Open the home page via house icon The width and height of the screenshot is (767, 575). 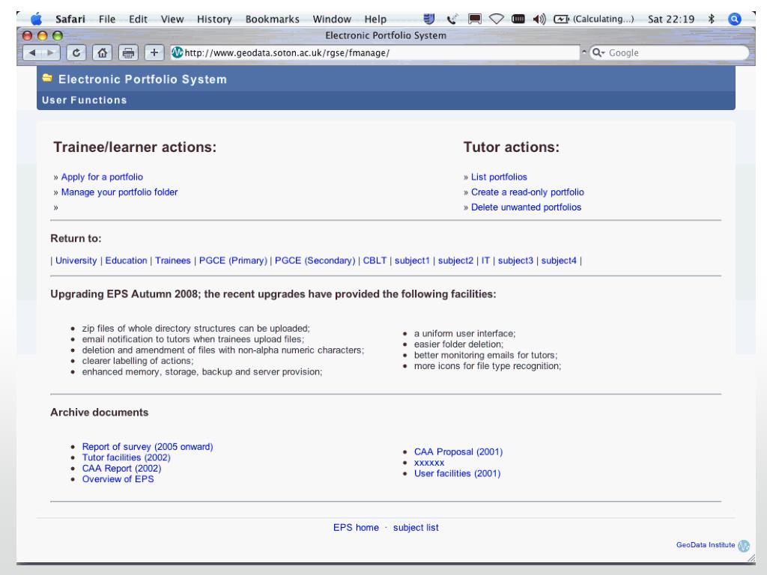click(x=102, y=52)
